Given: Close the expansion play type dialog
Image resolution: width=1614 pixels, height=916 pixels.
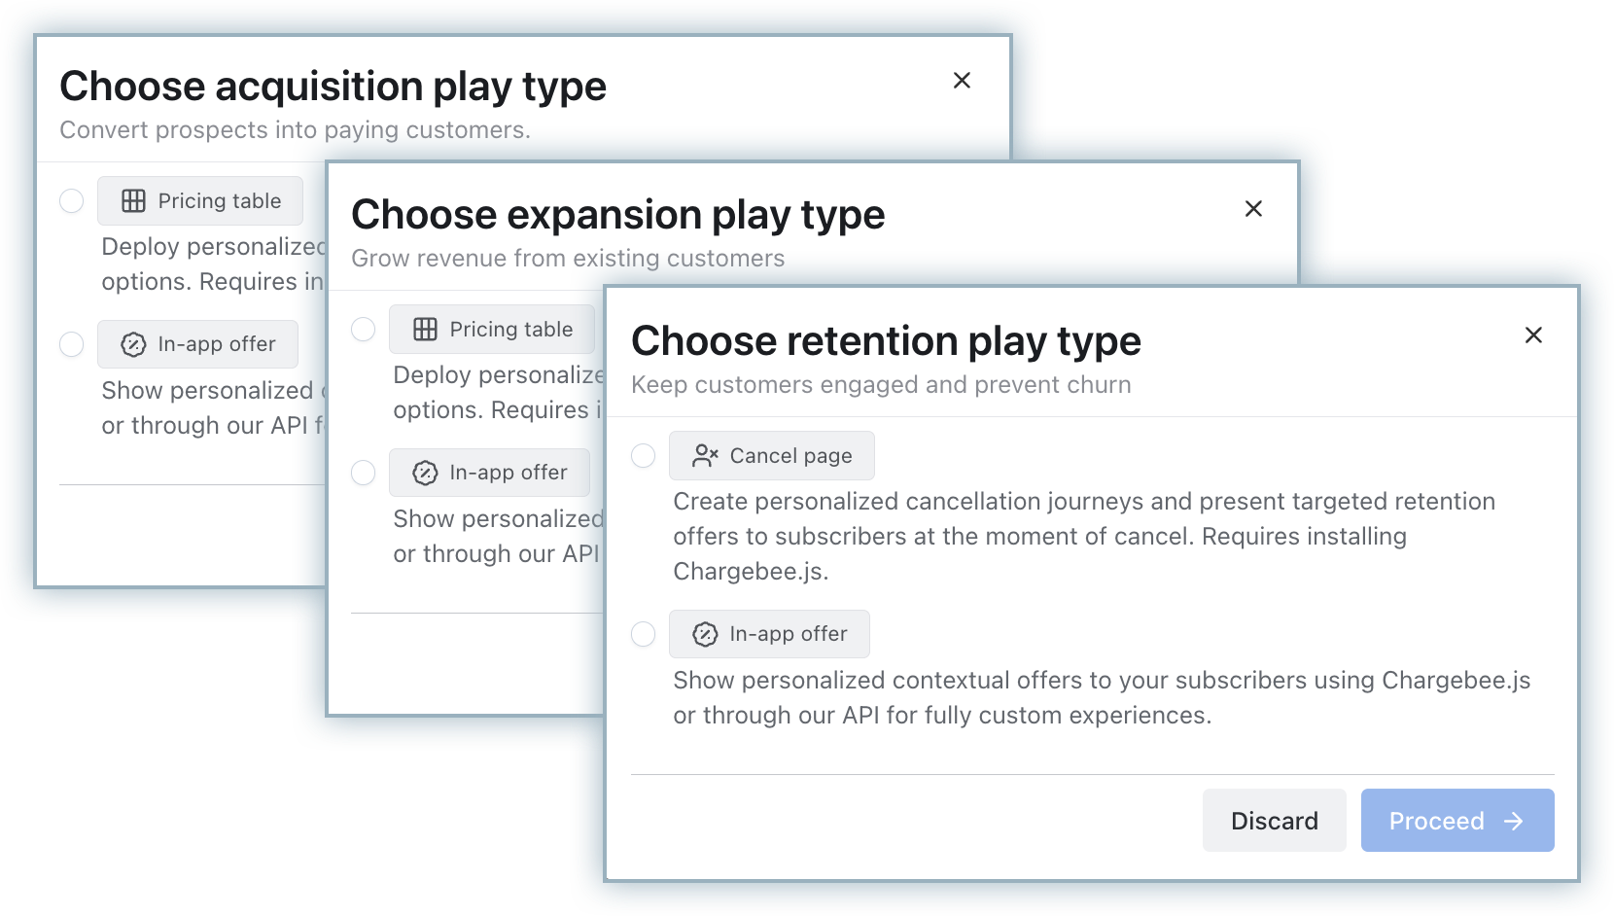Looking at the screenshot, I should point(1253,209).
